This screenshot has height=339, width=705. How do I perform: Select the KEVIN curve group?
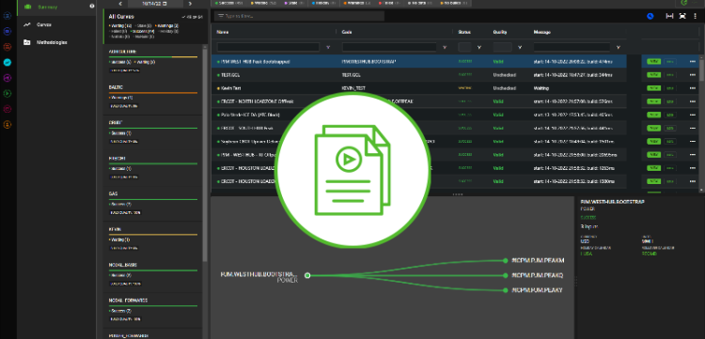pos(153,239)
